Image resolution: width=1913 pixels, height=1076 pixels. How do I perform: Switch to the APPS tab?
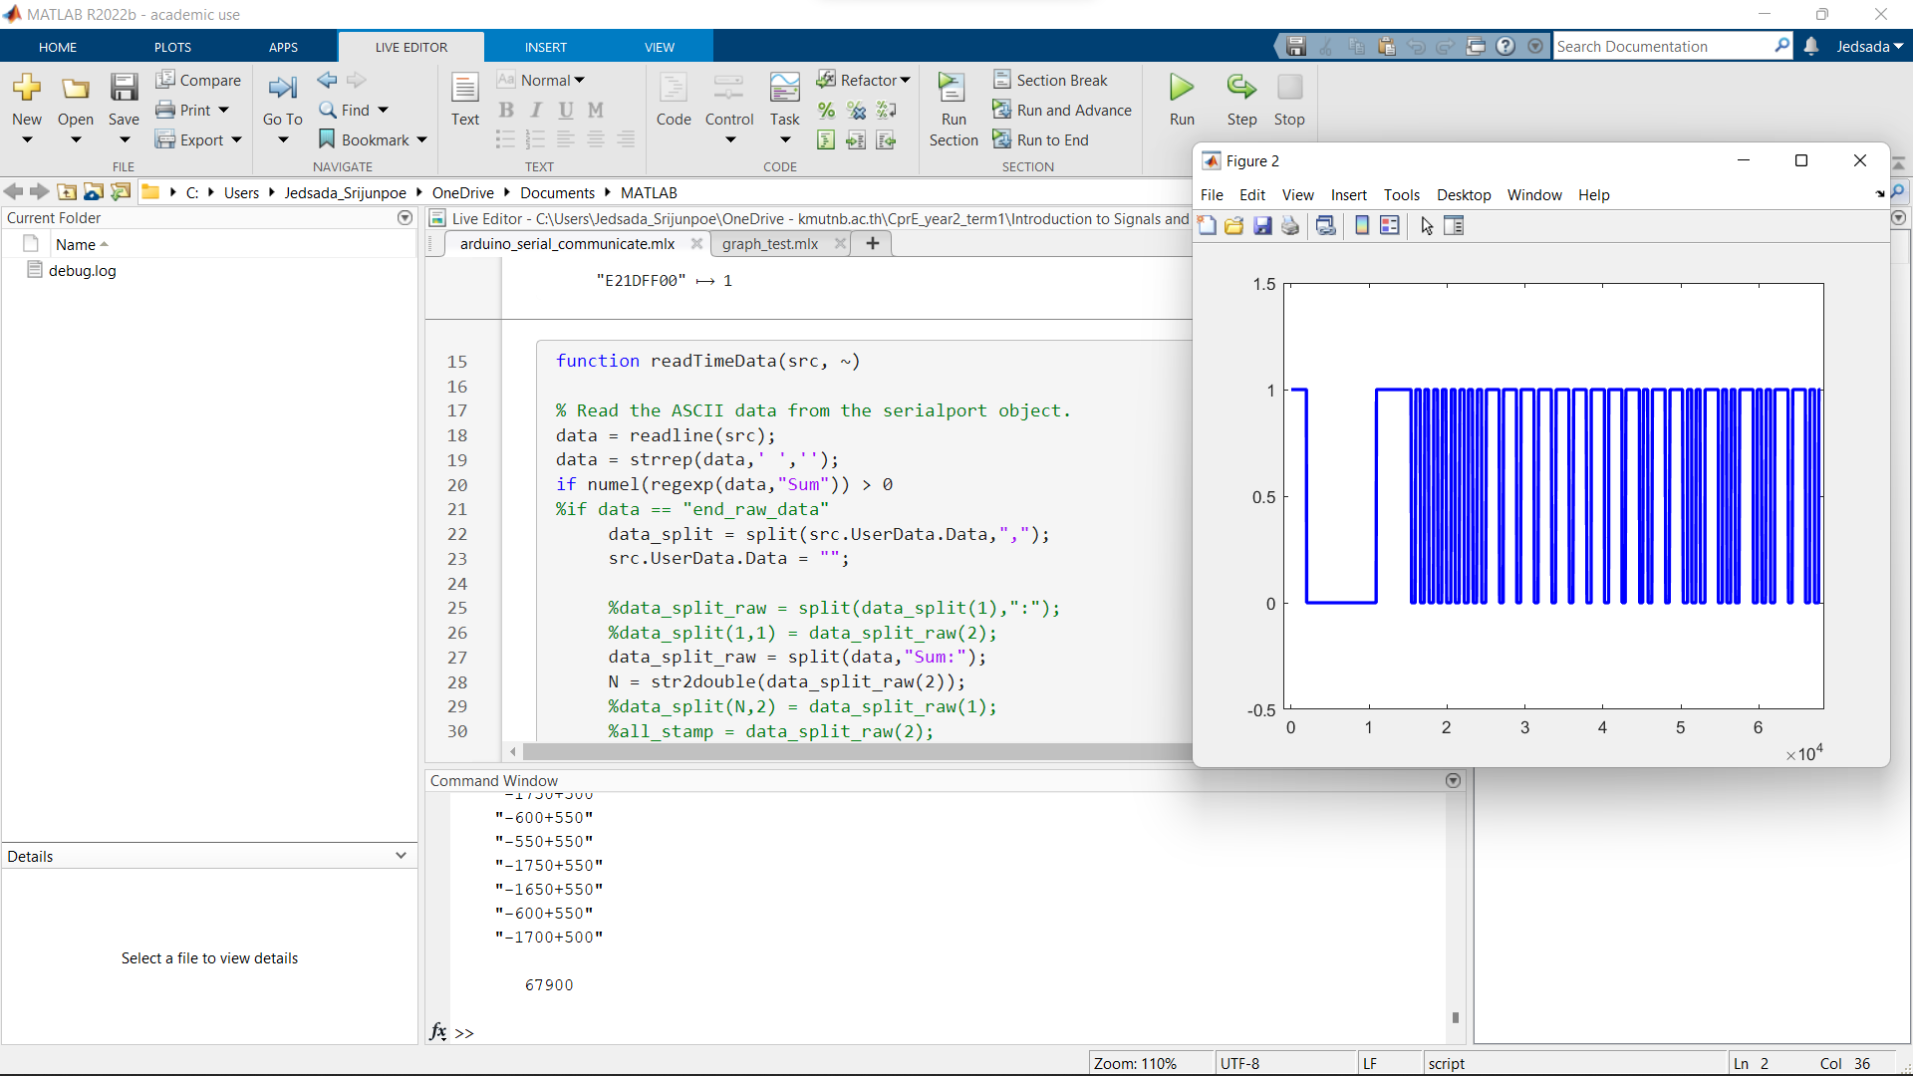pyautogui.click(x=283, y=47)
